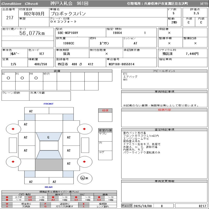
Task: Toggle the PS equipment circle
Action: [x=22, y=78]
